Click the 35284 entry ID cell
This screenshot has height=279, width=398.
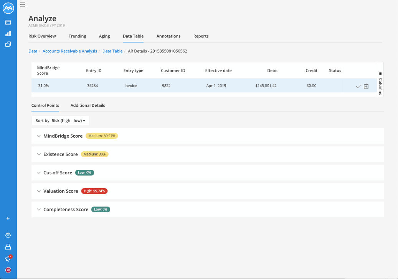click(x=92, y=85)
